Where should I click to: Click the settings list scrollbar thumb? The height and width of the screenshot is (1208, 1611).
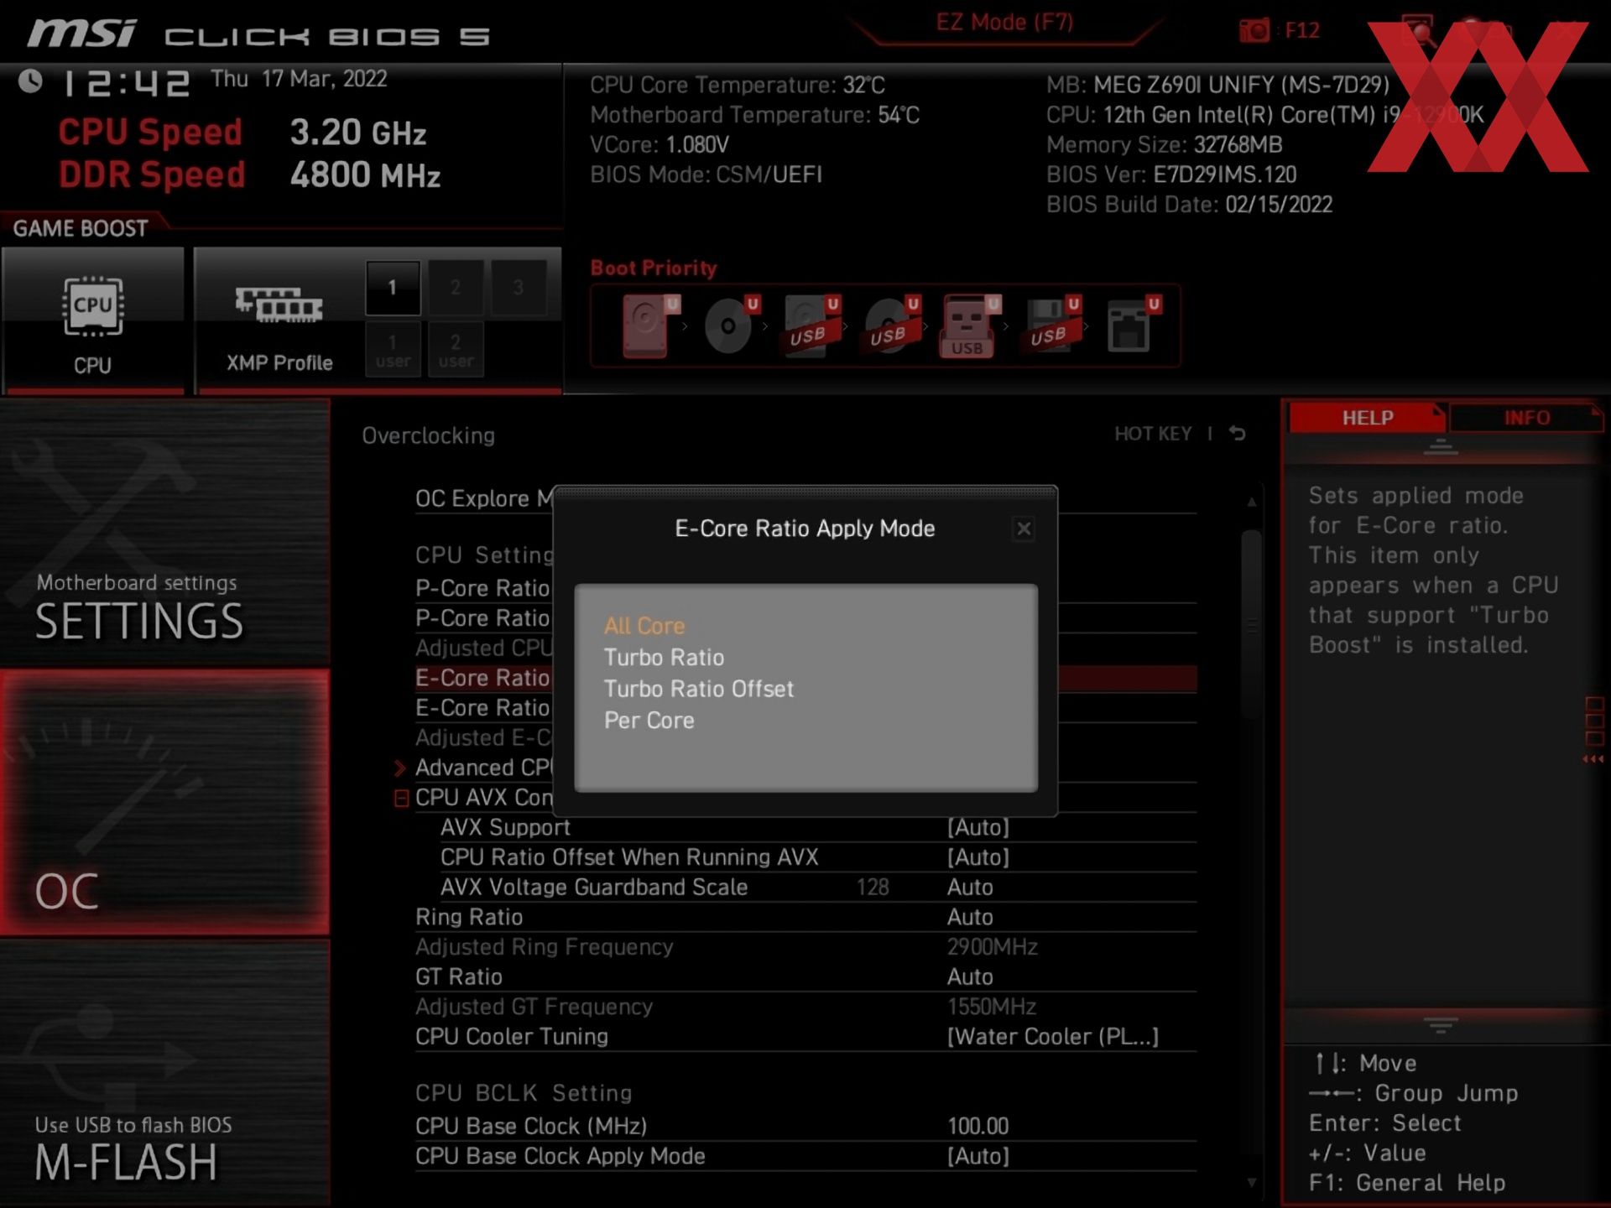[x=1251, y=625]
